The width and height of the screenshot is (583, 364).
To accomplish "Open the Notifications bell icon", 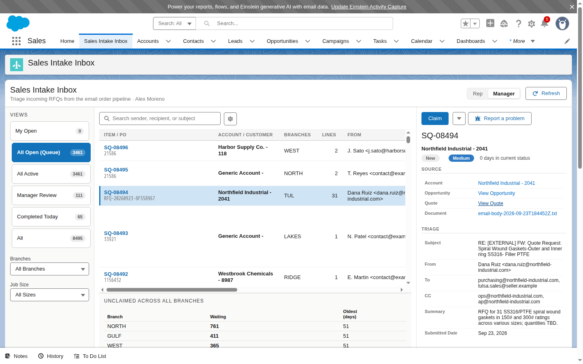I will pos(545,23).
